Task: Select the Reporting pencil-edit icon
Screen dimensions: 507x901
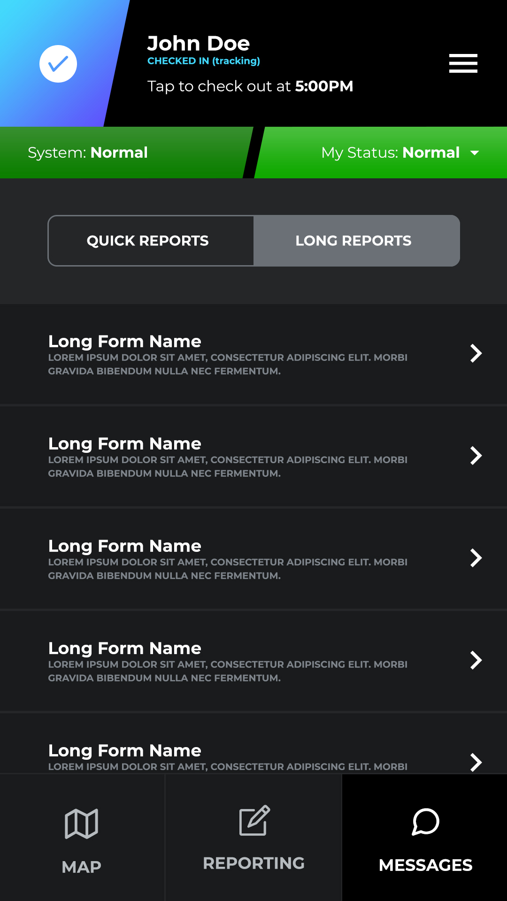Action: [x=254, y=820]
